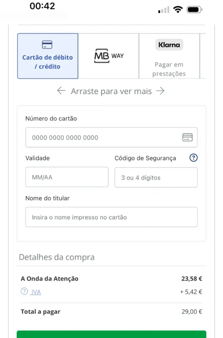Switch to Cartão de débito / crédito tab
The height and width of the screenshot is (338, 223).
pos(48,62)
